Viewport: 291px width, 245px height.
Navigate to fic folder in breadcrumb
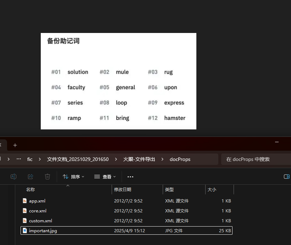point(30,159)
